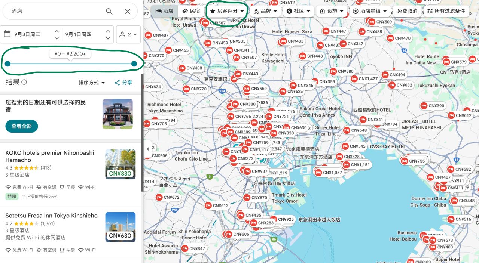Click the 分享 share link
The width and height of the screenshot is (479, 263).
point(123,83)
